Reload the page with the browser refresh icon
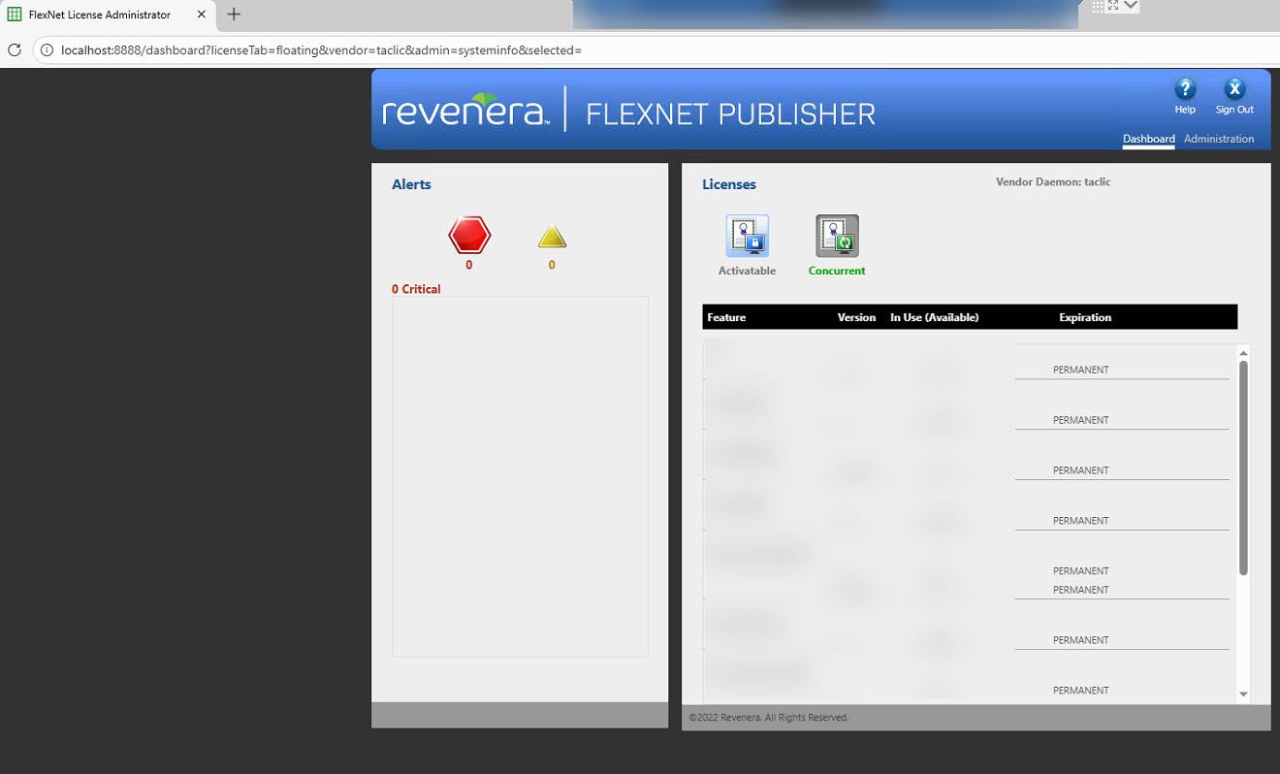 [15, 49]
